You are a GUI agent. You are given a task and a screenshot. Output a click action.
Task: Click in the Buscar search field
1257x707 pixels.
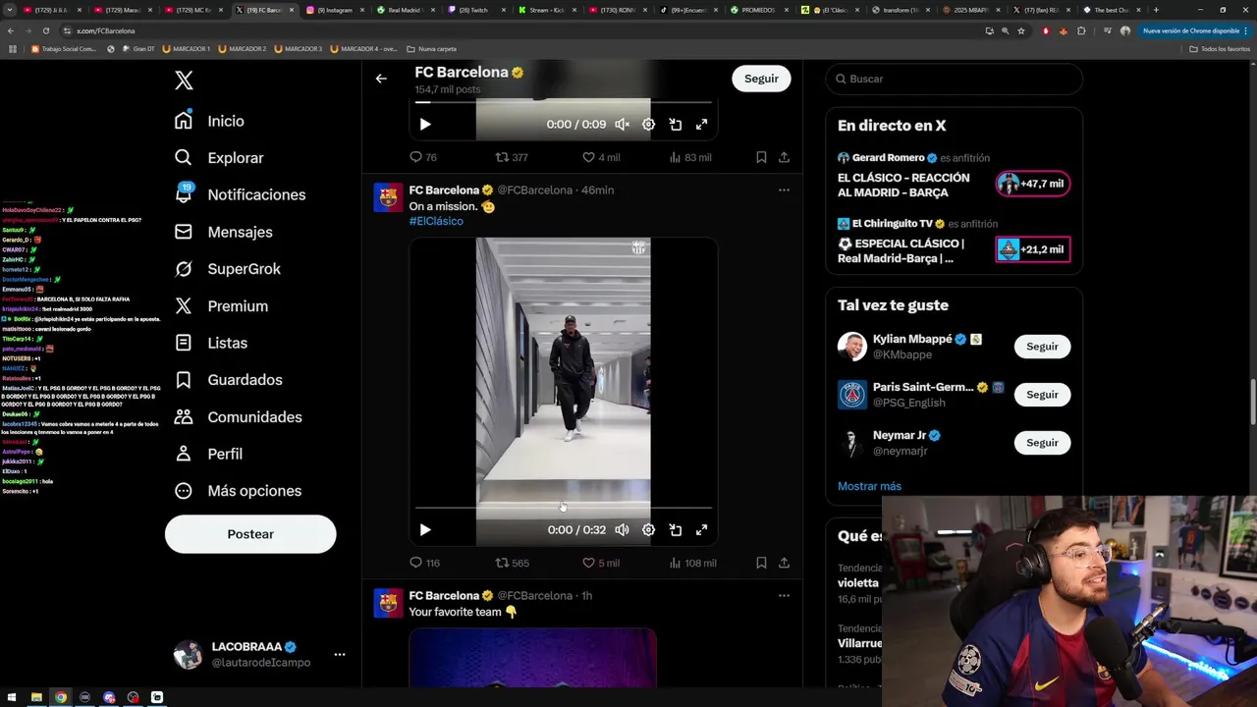point(955,79)
